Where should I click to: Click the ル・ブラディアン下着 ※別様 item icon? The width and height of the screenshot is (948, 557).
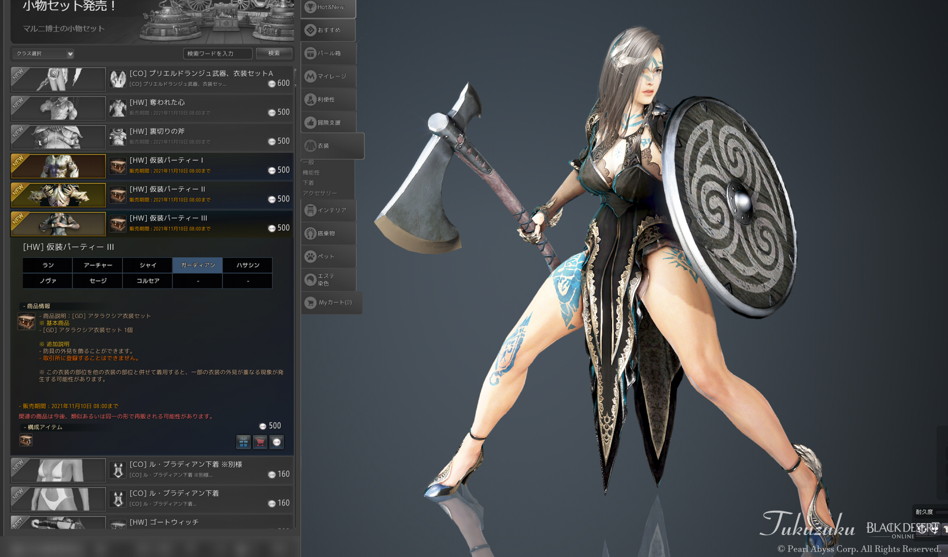pyautogui.click(x=118, y=470)
